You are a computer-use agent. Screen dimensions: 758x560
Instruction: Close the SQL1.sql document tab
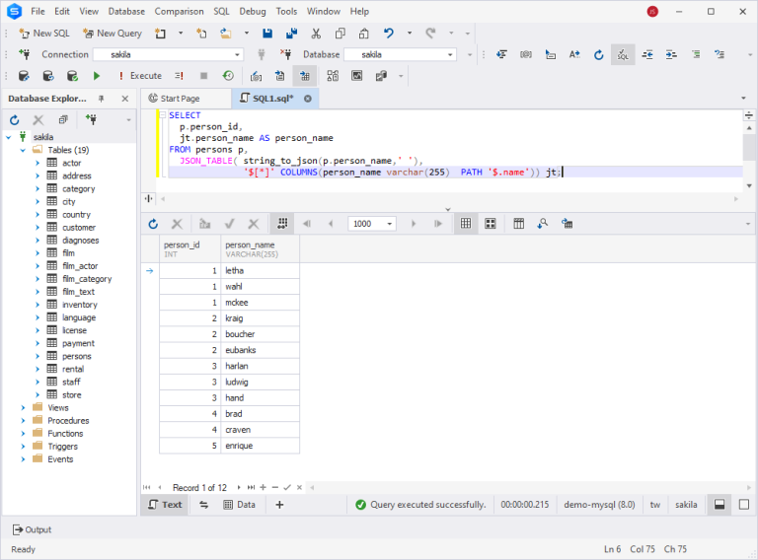pyautogui.click(x=307, y=99)
